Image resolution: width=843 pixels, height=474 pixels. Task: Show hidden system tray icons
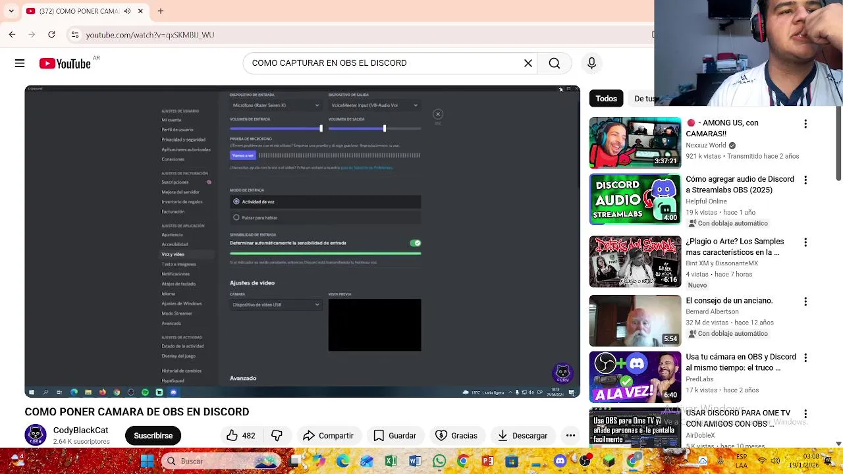686,461
